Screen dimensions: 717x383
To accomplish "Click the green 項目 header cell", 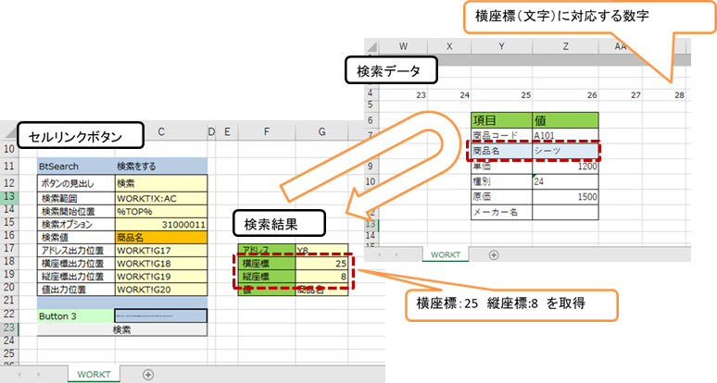I will [501, 119].
